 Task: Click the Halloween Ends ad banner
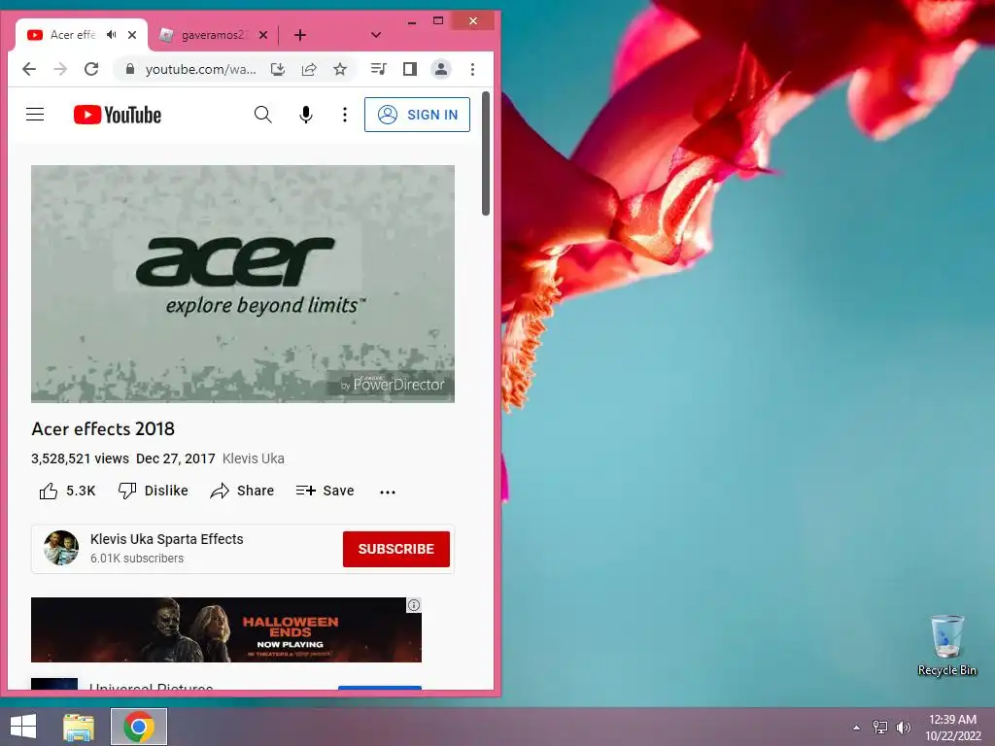[x=225, y=629]
